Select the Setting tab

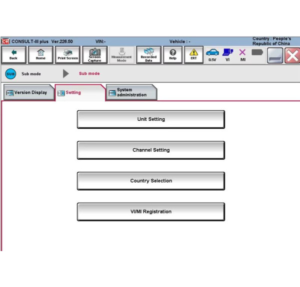(79, 92)
